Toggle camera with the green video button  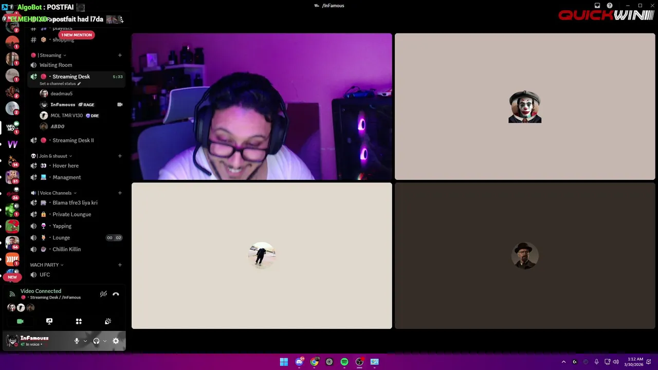[20, 321]
